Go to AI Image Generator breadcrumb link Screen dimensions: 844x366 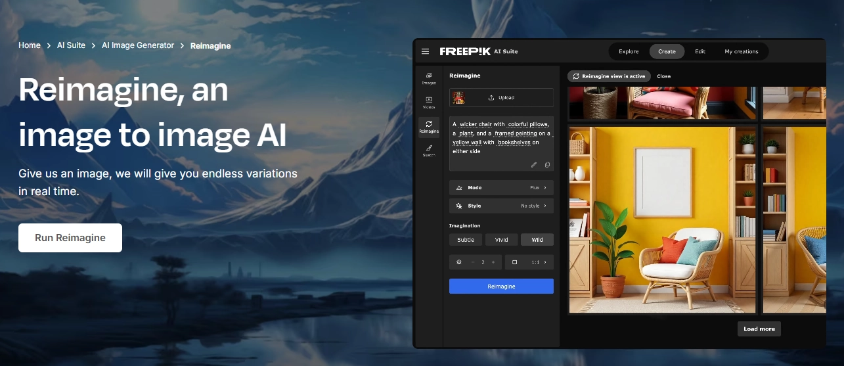coord(138,45)
